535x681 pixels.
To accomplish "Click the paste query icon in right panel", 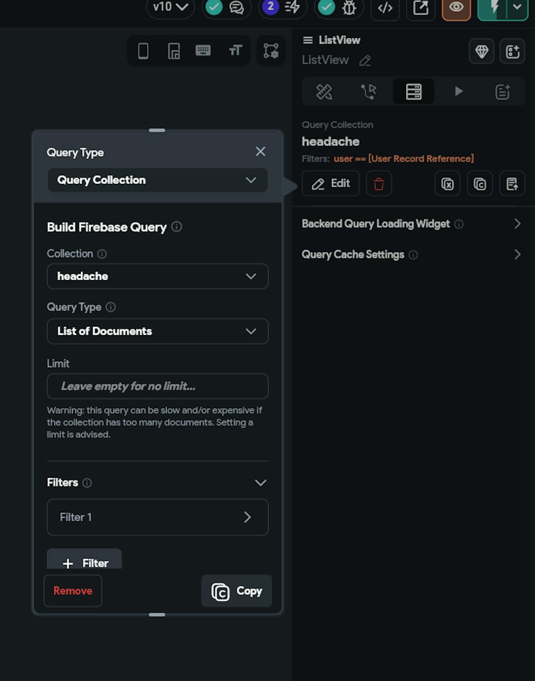I will point(512,184).
